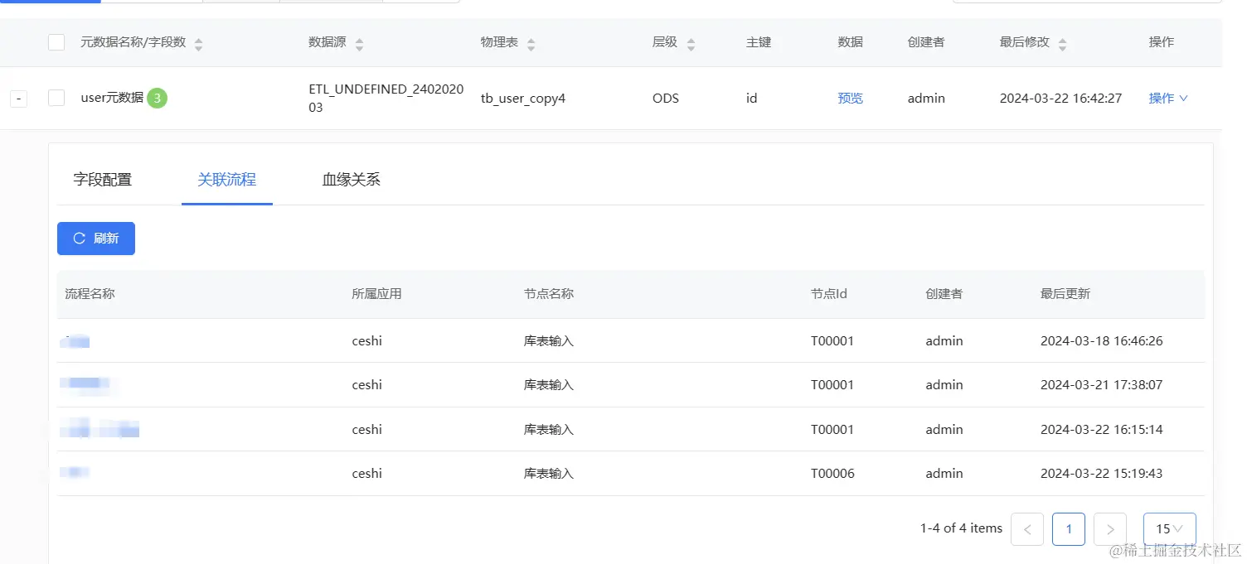Viewport: 1247px width, 564px height.
Task: Click the 2024-03-18 16:46:26 timestamp
Action: (x=1102, y=340)
